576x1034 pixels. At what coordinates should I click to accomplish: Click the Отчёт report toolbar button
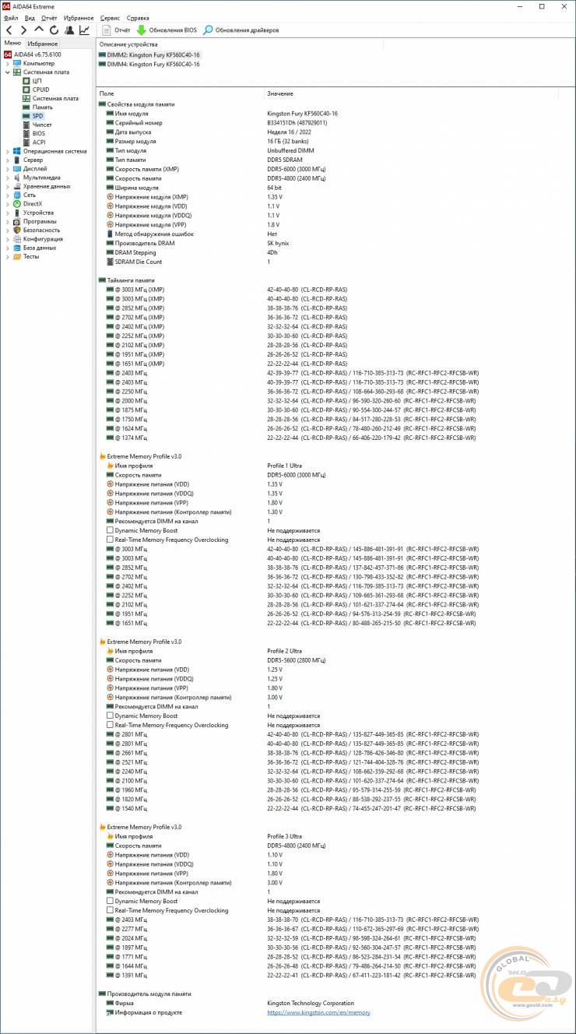[x=117, y=30]
